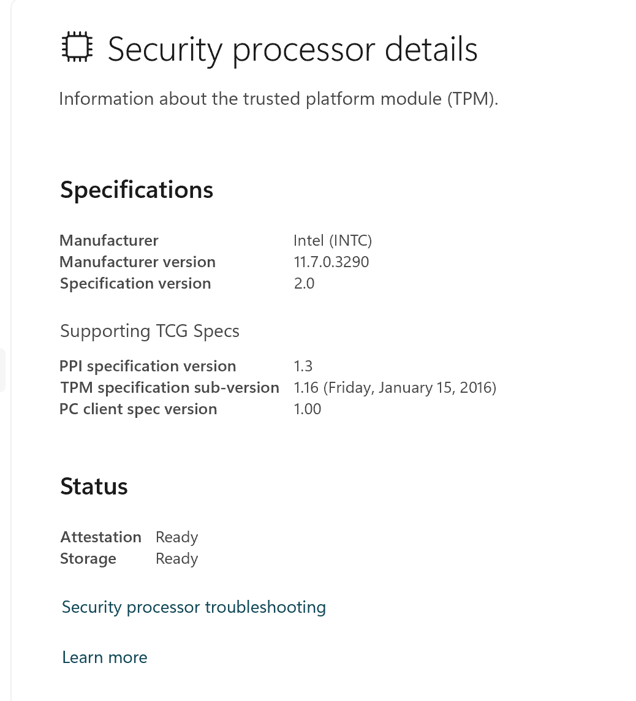Select the Specifications heading
Screen dimensions: 636x701
(137, 190)
